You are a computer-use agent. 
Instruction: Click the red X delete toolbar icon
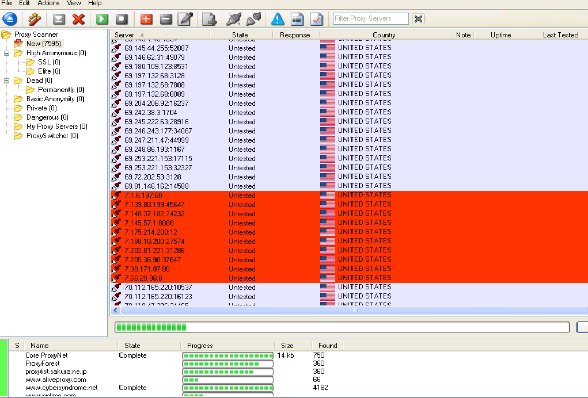tap(78, 19)
